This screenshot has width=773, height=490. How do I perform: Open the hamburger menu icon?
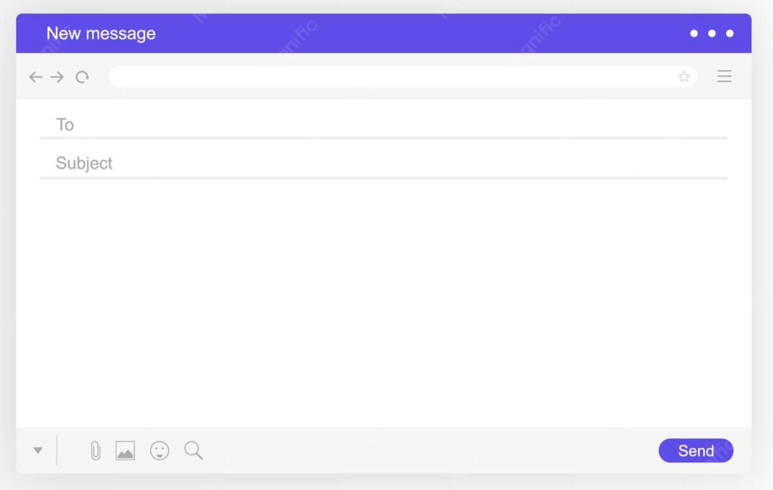click(x=724, y=76)
